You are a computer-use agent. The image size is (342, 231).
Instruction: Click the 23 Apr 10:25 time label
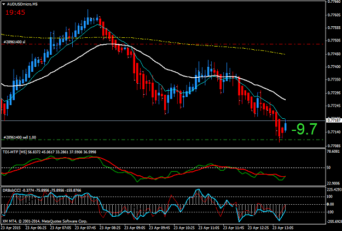[x=184, y=228]
